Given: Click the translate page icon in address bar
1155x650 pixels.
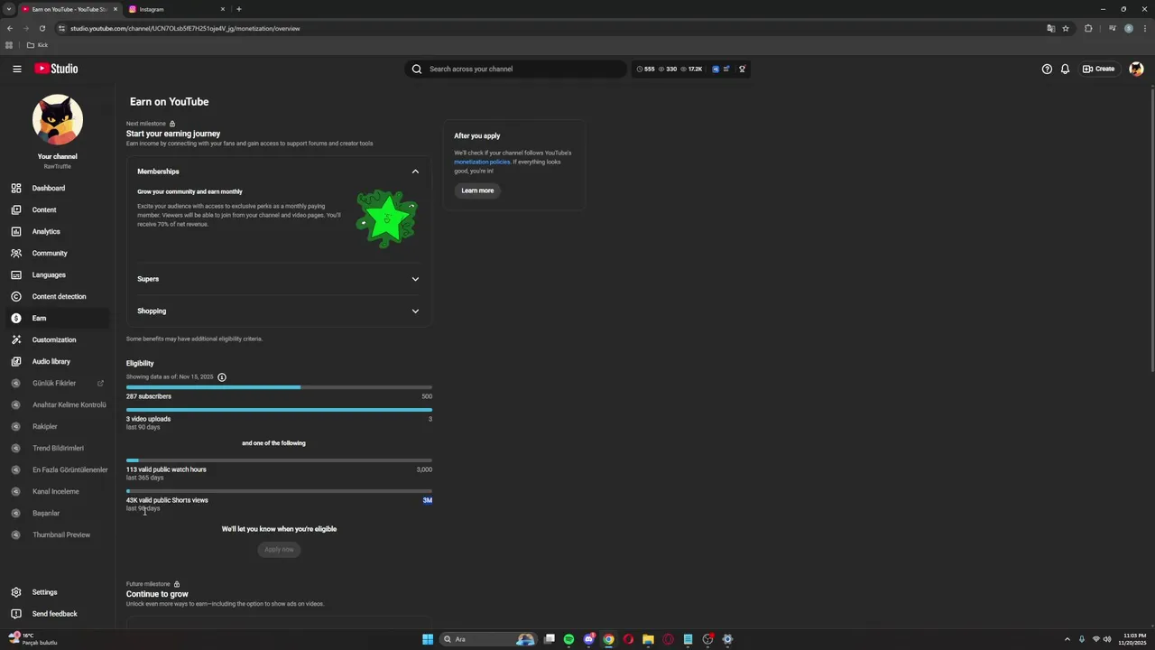Looking at the screenshot, I should 1050,28.
